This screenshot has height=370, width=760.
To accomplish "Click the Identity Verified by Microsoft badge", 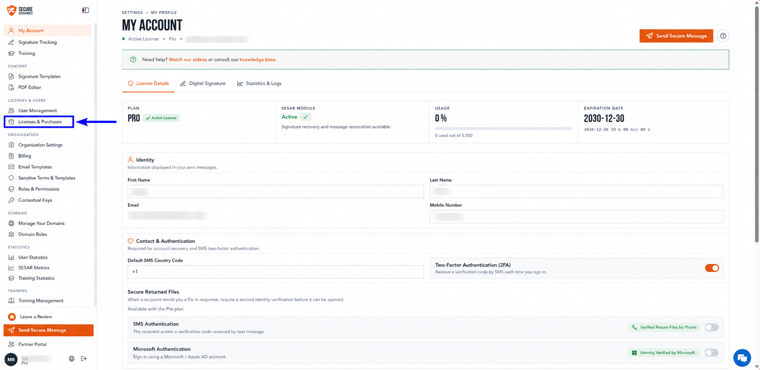I will click(663, 353).
